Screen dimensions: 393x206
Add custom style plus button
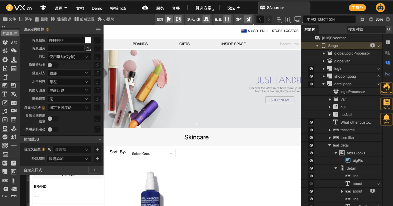[x=95, y=170]
